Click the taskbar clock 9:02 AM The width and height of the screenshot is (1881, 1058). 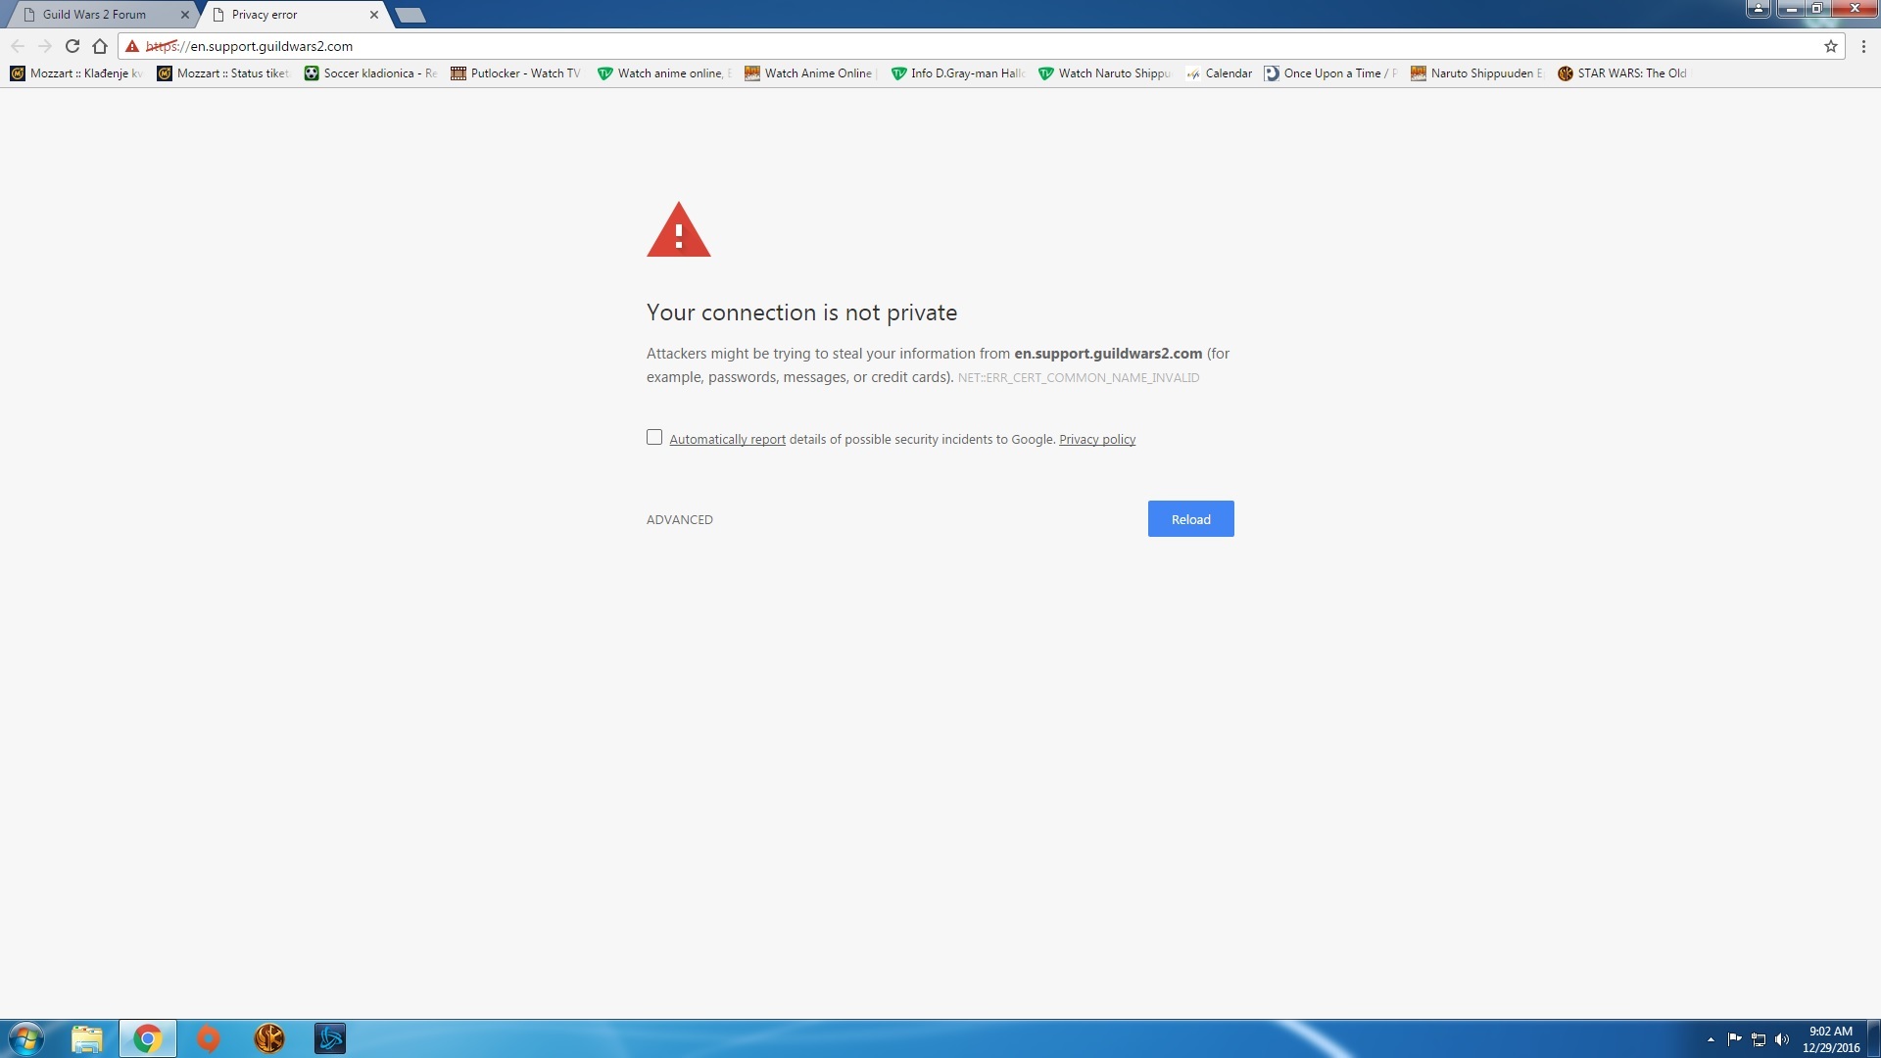(1830, 1032)
